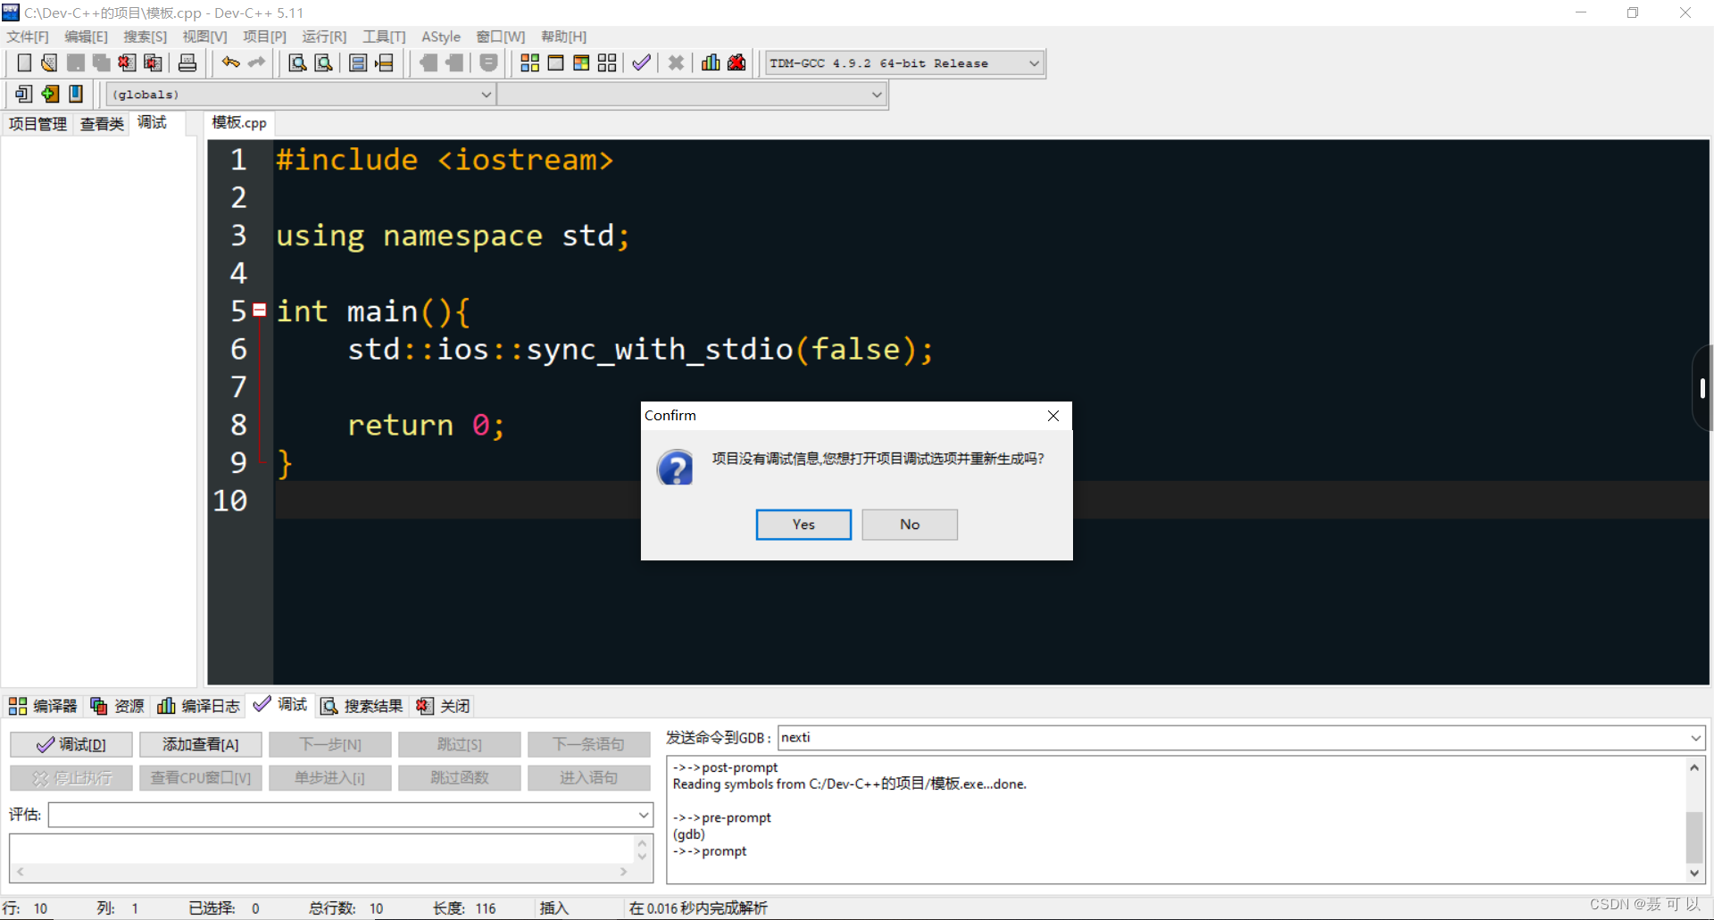1714x920 pixels.
Task: Select the compile log bar-chart icon
Action: click(710, 62)
